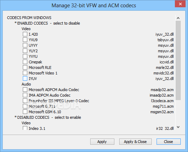The image size is (188, 152).
Task: Toggle the YVYU codec checkbox
Action: [25, 56]
